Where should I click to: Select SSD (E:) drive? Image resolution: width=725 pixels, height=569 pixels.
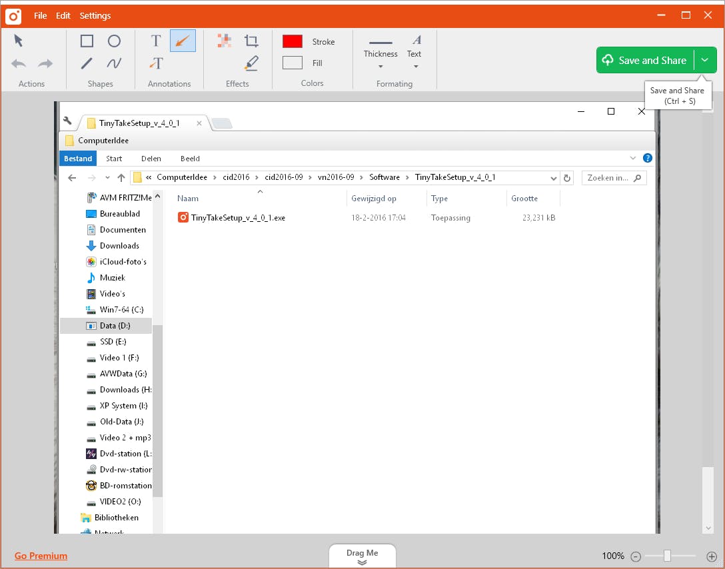tap(107, 342)
